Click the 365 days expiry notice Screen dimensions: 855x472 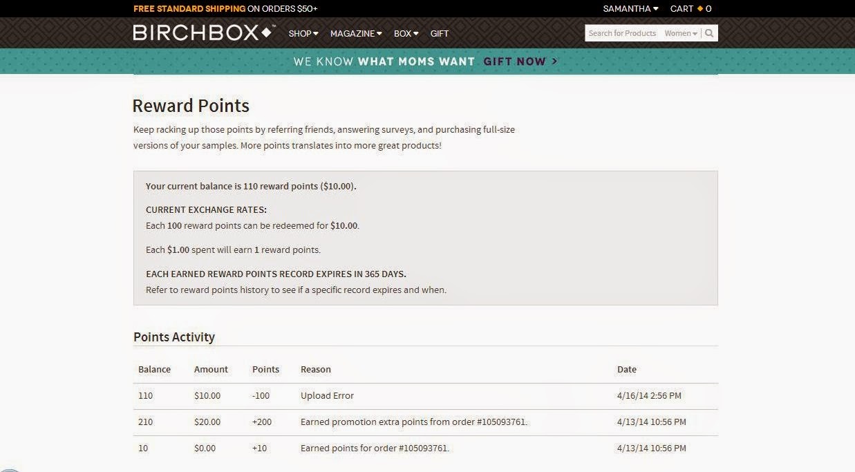[x=276, y=274]
